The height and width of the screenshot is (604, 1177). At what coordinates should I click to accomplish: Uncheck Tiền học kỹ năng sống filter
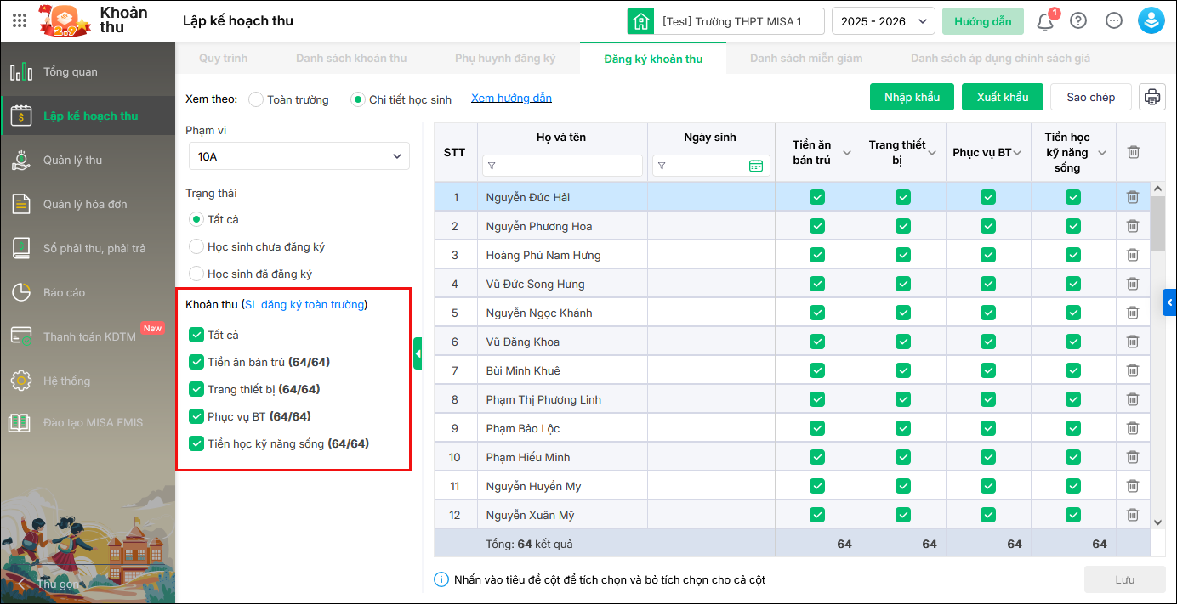[x=196, y=443]
